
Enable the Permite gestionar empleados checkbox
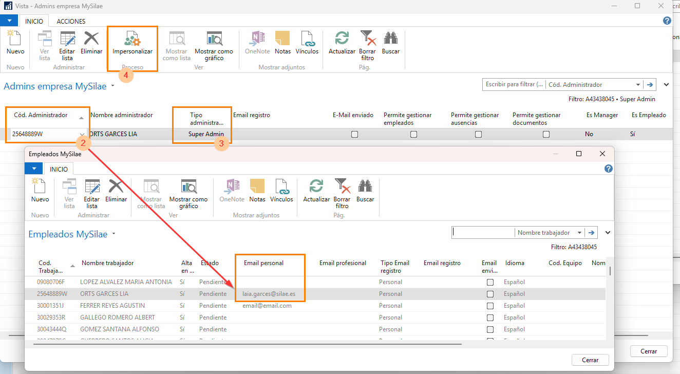pyautogui.click(x=413, y=134)
